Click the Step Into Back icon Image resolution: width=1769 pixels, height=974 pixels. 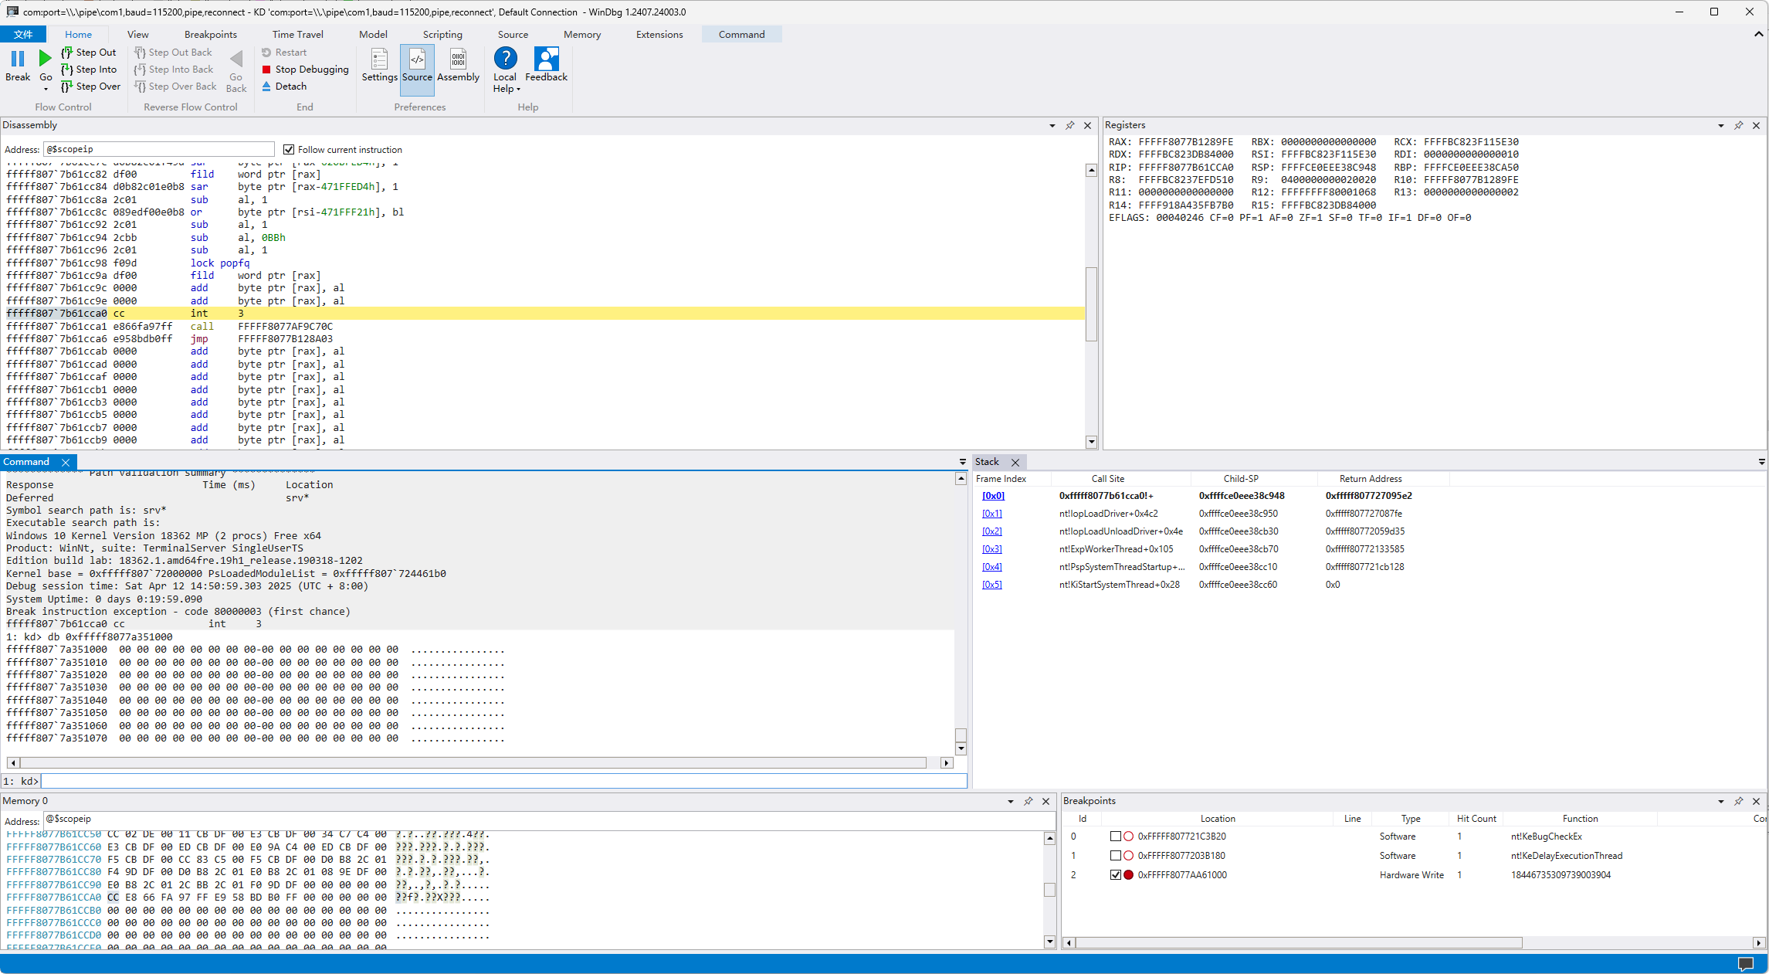[x=140, y=70]
